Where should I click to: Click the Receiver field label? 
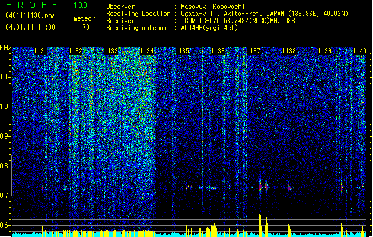click(x=120, y=21)
